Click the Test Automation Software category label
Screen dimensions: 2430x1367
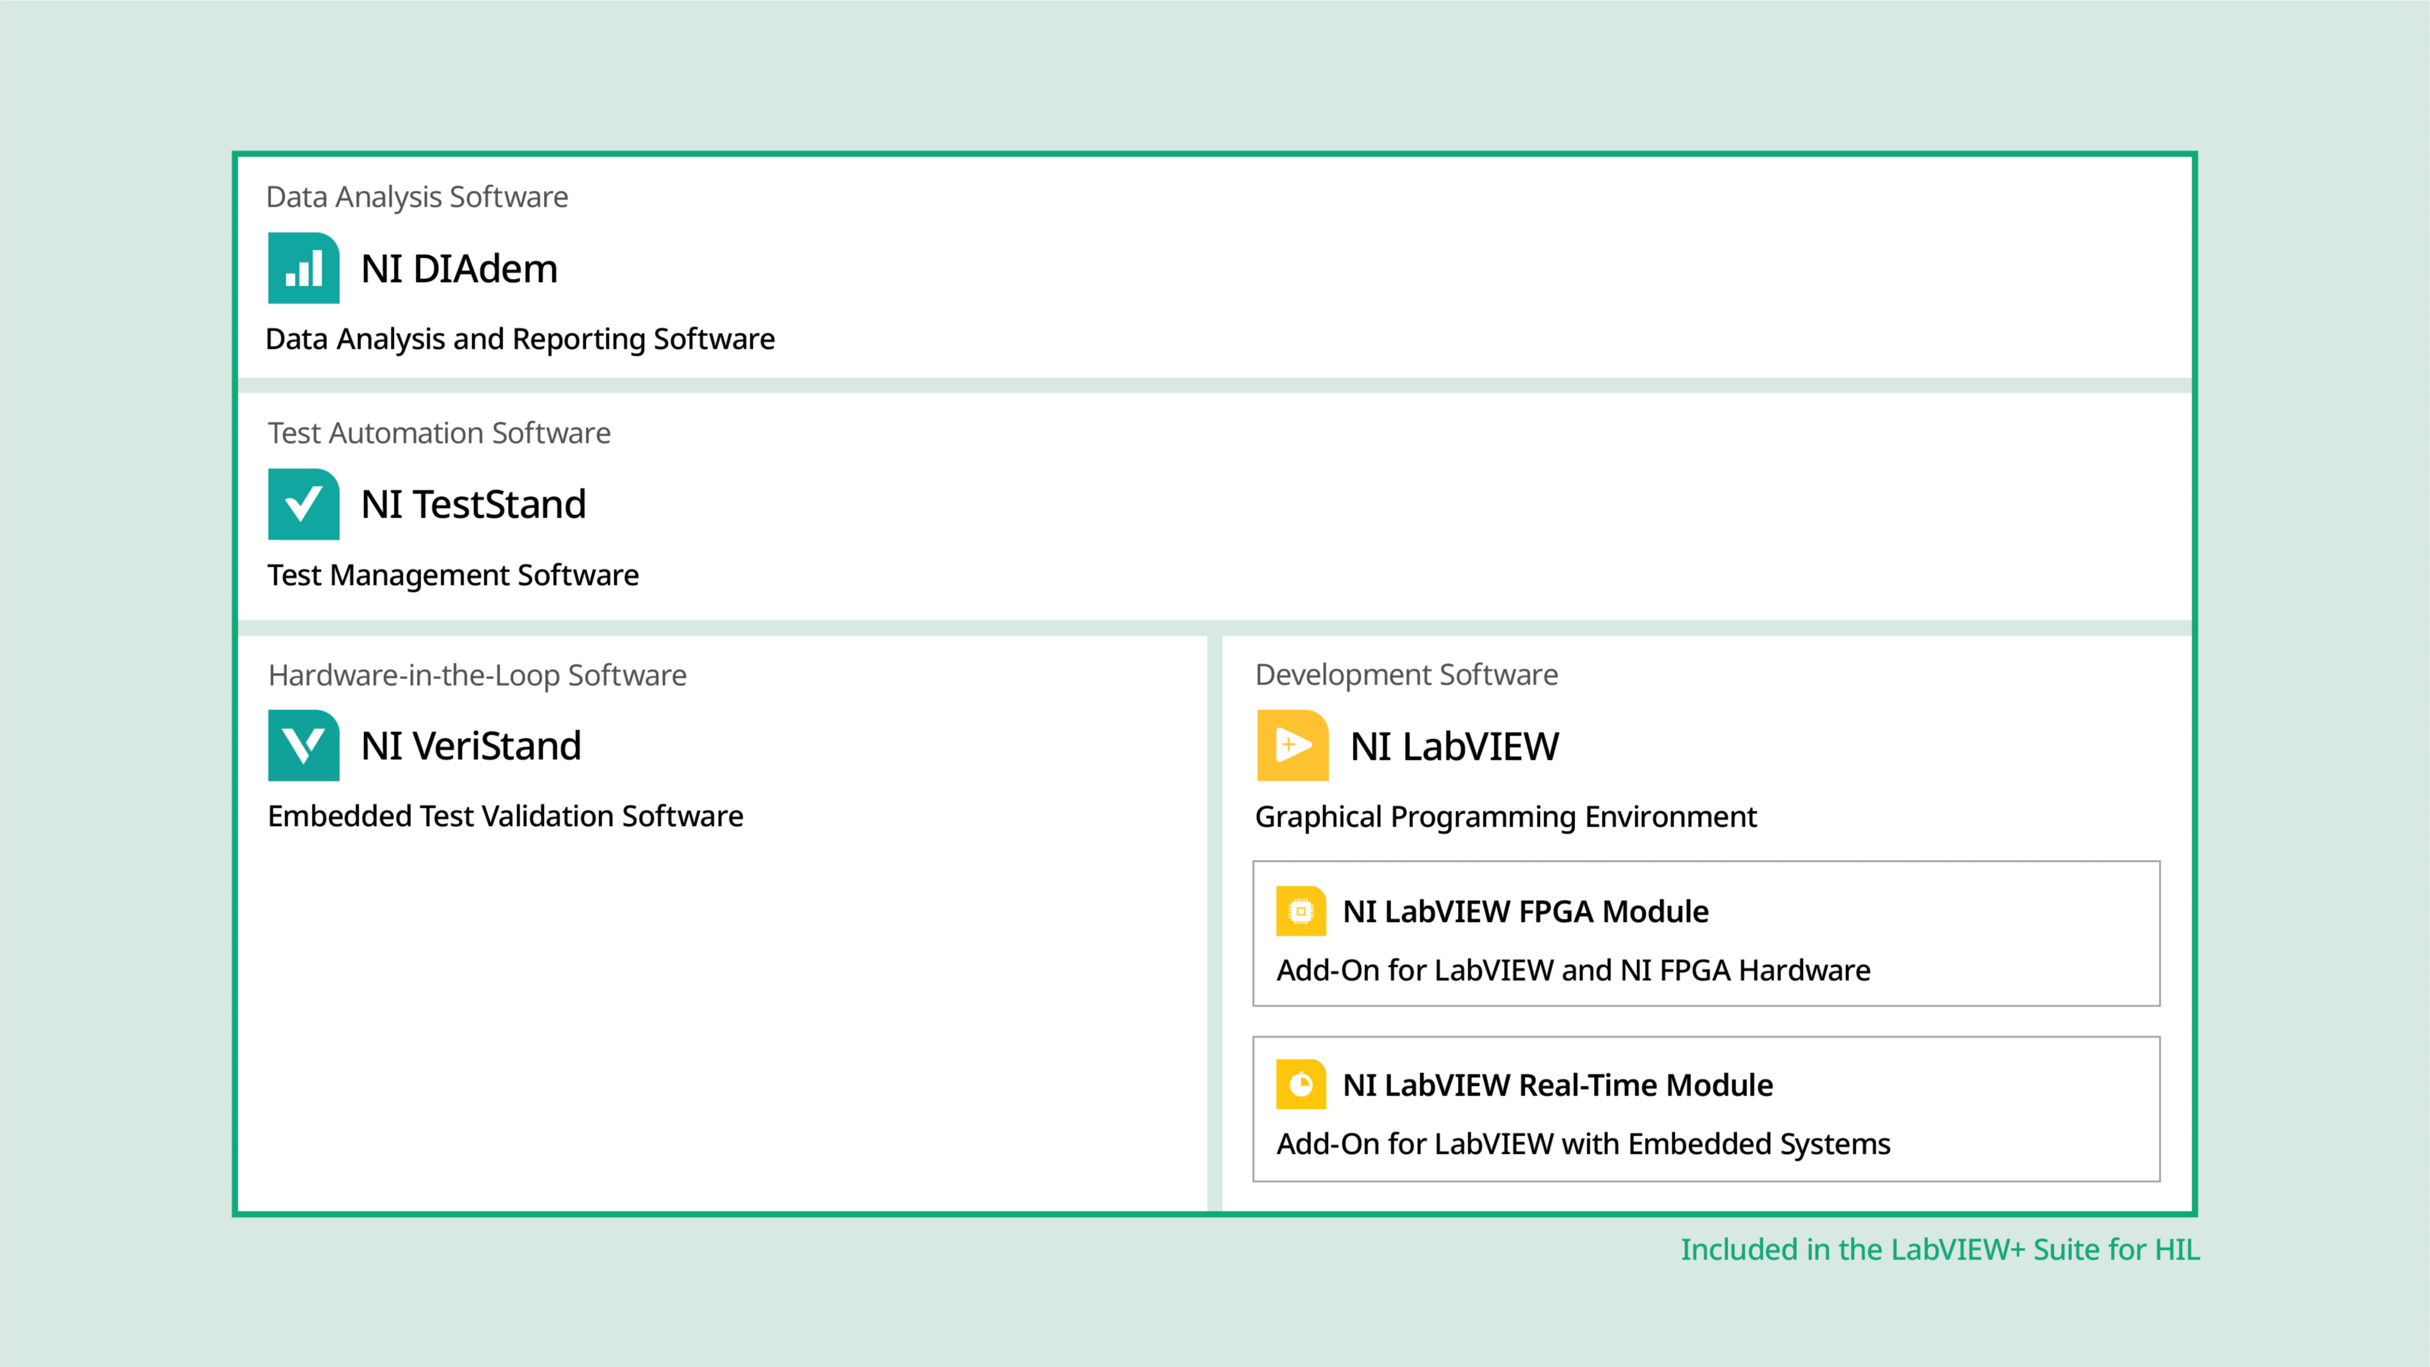(439, 433)
